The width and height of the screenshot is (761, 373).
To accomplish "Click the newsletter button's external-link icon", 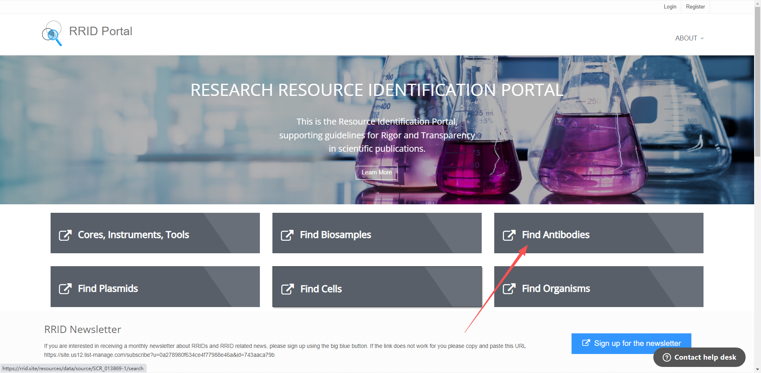I will [586, 343].
